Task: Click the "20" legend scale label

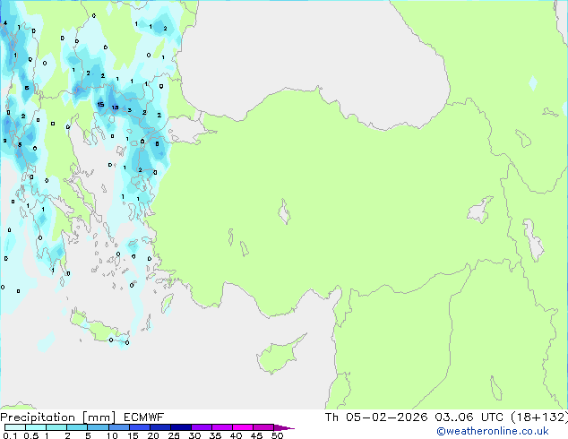Action: pyautogui.click(x=153, y=435)
